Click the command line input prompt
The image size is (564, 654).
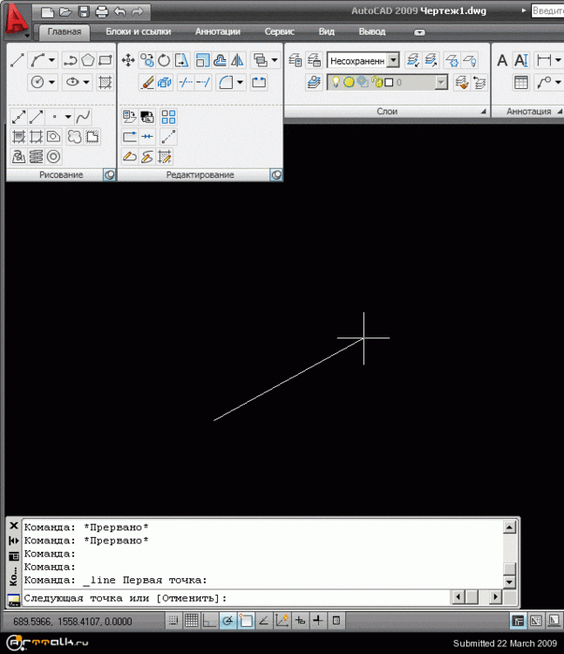237,598
